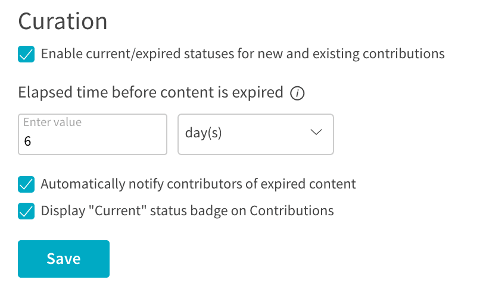Click the label text Enable current/expired statuses
This screenshot has width=486, height=286.
pyautogui.click(x=242, y=54)
